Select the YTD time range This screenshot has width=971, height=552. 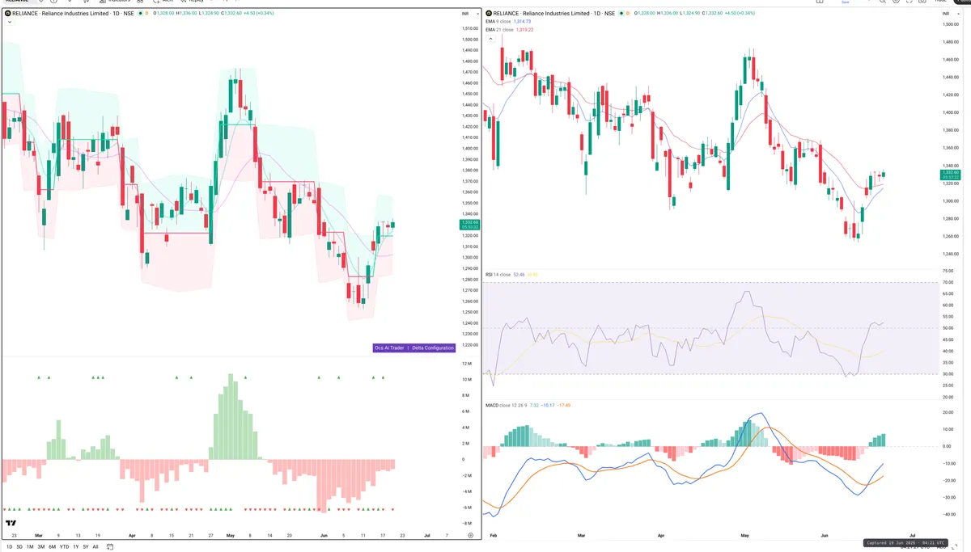pos(64,547)
